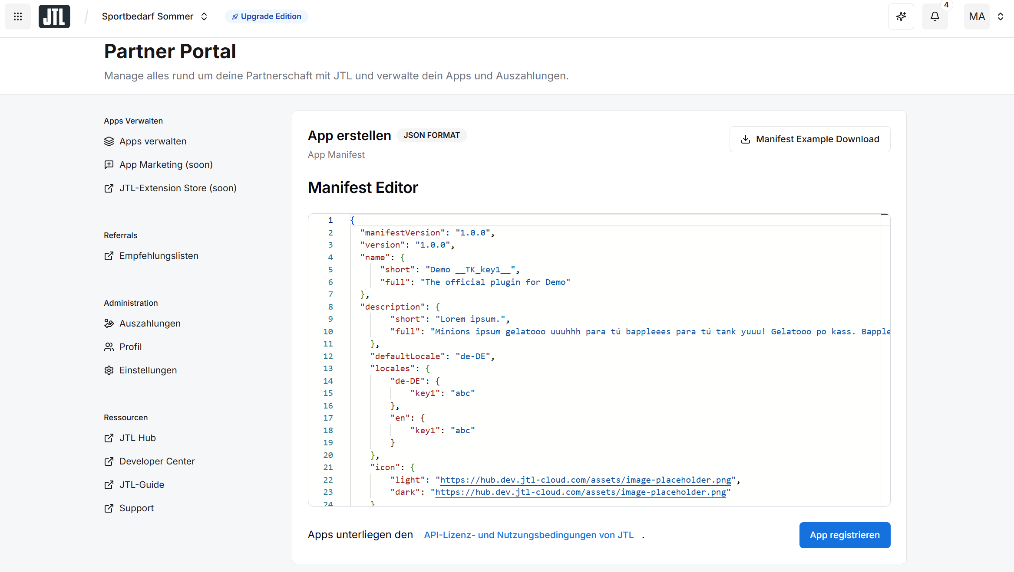The height and width of the screenshot is (572, 1014).
Task: Click the "icon": { line
Action: pyautogui.click(x=392, y=467)
